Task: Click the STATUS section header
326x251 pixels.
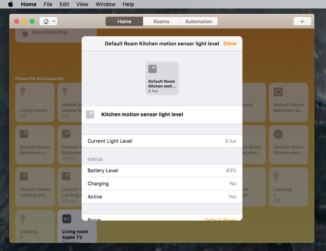Action: pos(95,159)
